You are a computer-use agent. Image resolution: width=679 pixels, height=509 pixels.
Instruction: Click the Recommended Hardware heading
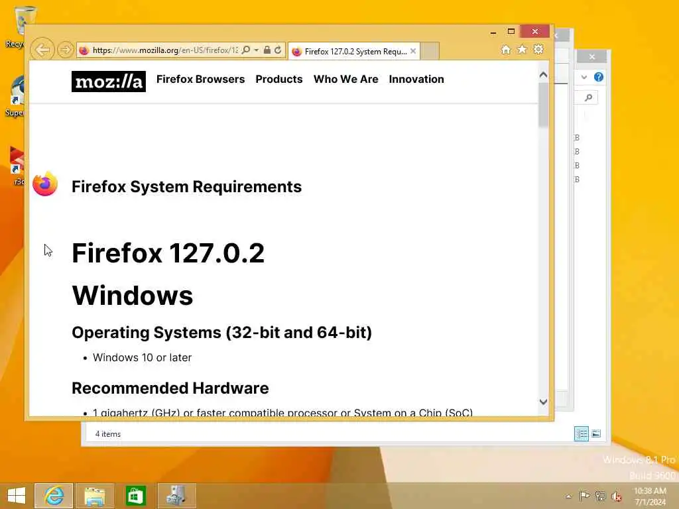170,388
